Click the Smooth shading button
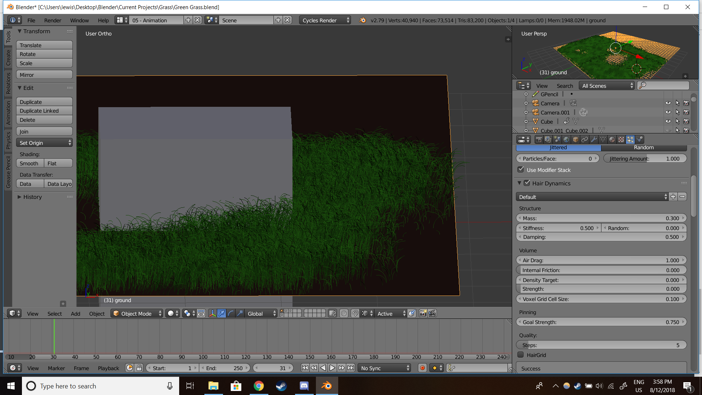Image resolution: width=702 pixels, height=395 pixels. click(x=29, y=163)
